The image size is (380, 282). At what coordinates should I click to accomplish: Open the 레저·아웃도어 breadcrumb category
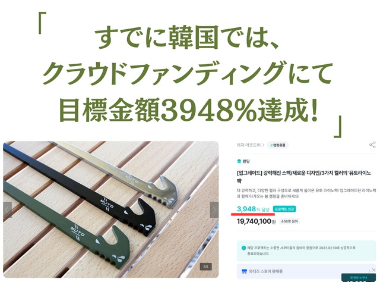248,145
